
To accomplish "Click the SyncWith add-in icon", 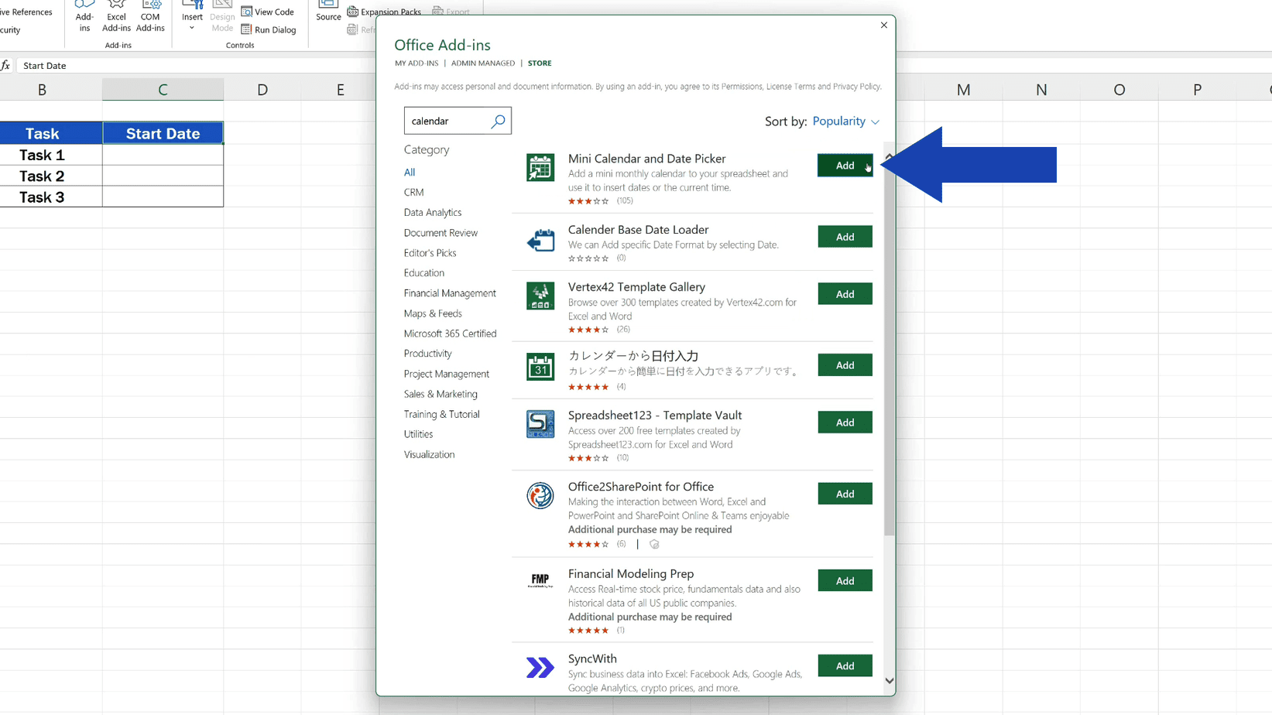I will [540, 666].
